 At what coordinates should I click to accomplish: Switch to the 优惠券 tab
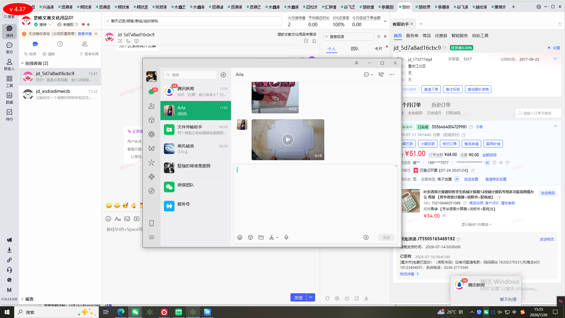click(441, 36)
